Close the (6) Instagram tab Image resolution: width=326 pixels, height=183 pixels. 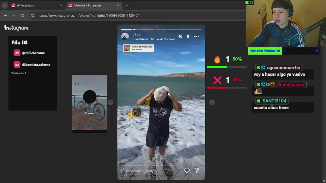[x=61, y=5]
